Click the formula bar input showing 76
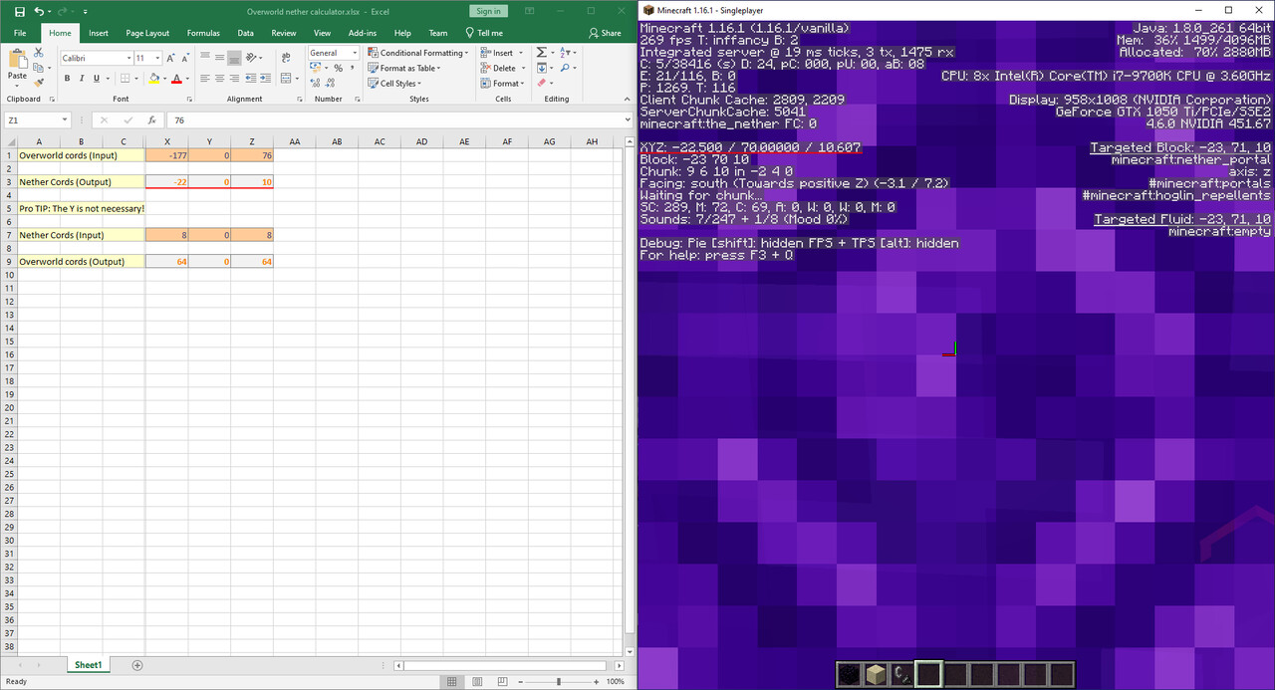This screenshot has height=690, width=1275. [398, 119]
